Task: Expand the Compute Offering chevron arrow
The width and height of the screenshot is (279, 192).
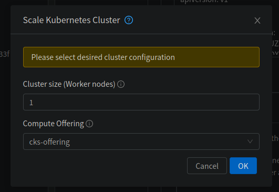Action: coord(250,142)
